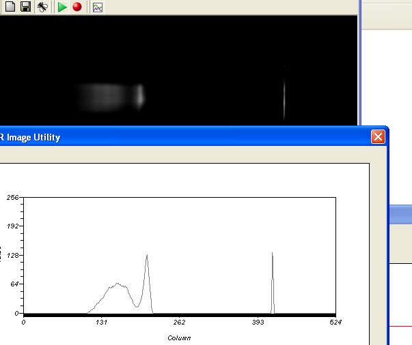Click the narrow peak near column 420
The image size is (412, 345).
click(x=273, y=283)
